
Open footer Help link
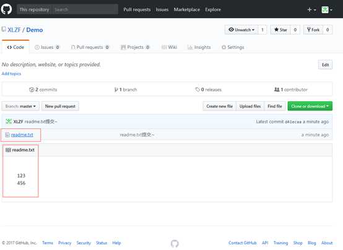[116, 243]
